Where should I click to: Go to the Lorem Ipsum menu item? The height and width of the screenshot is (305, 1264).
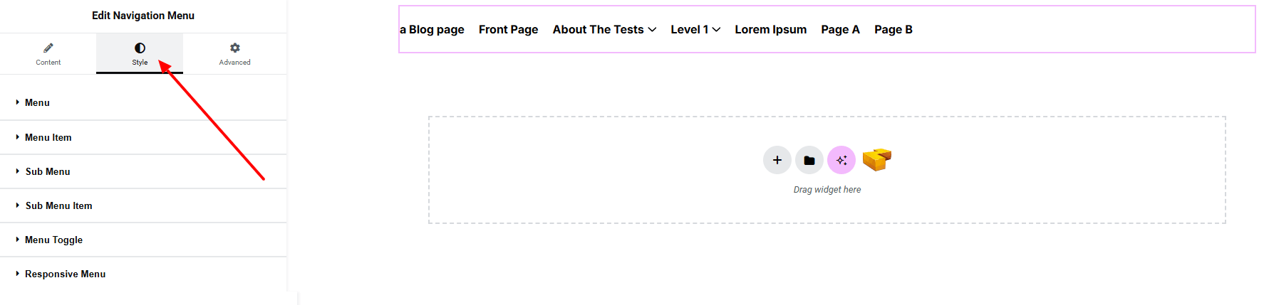tap(770, 30)
